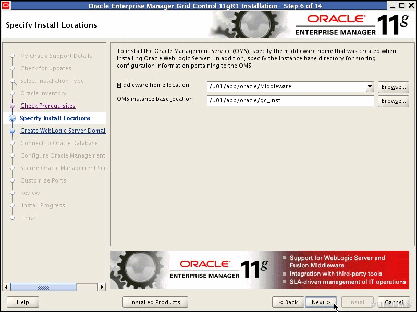
Task: Click the right arrow of the steps scrollbar
Action: pyautogui.click(x=102, y=287)
